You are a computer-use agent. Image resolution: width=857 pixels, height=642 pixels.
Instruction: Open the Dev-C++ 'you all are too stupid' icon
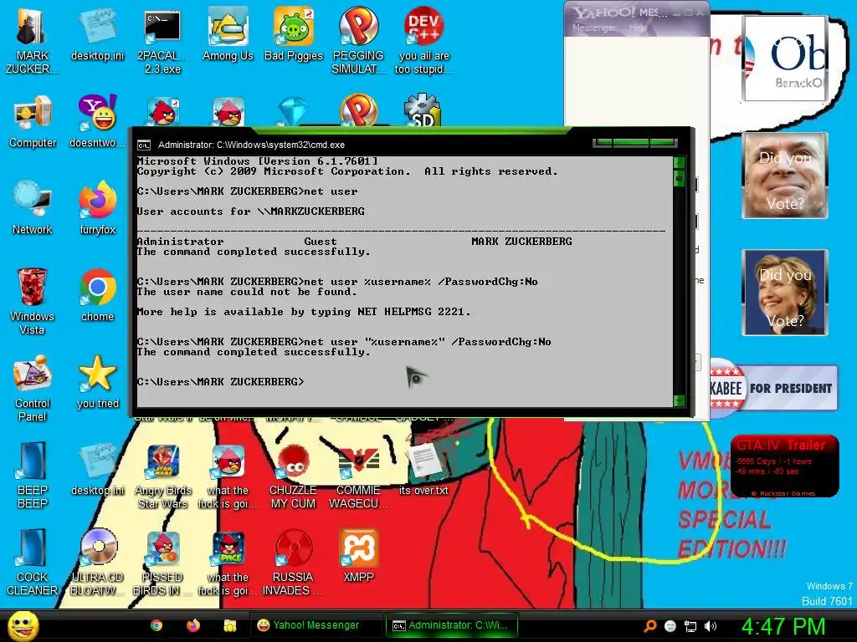point(423,39)
